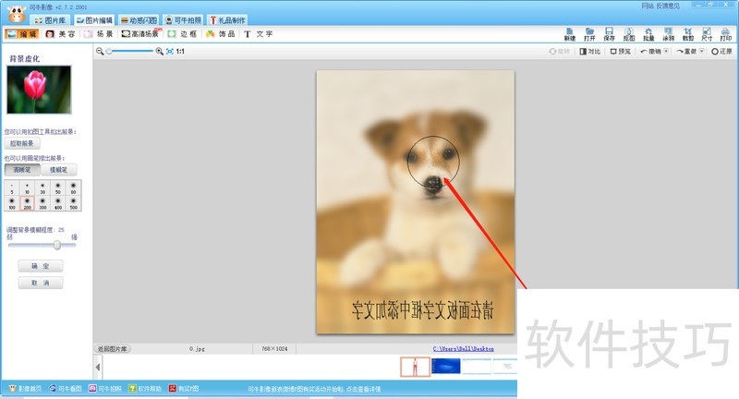Select the blue filmstrip thumbnail
This screenshot has width=739, height=399.
446,366
